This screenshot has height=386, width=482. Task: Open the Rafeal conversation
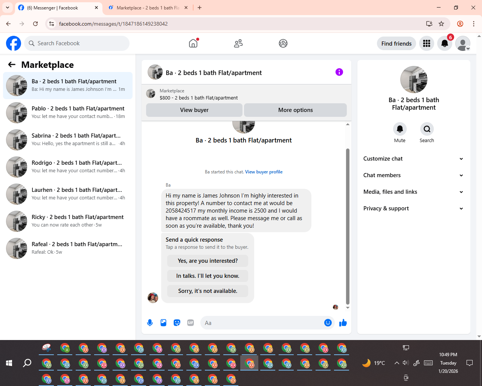[68, 248]
